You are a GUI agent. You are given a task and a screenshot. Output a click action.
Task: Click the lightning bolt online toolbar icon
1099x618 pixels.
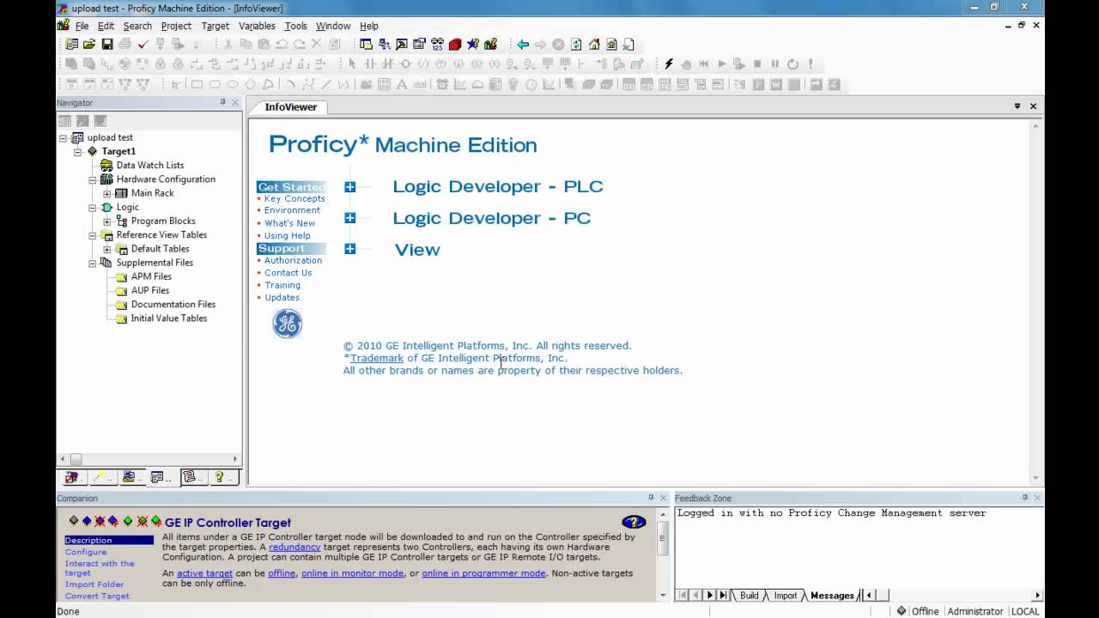click(x=669, y=64)
